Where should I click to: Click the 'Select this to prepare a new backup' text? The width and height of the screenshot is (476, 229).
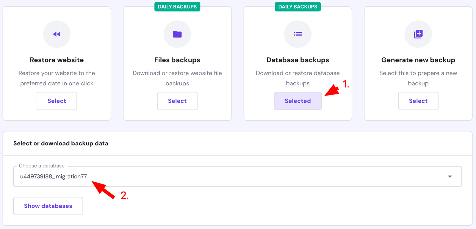click(x=418, y=78)
